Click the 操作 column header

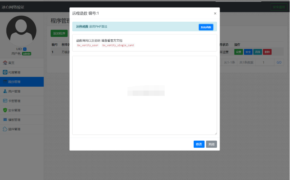point(237,45)
